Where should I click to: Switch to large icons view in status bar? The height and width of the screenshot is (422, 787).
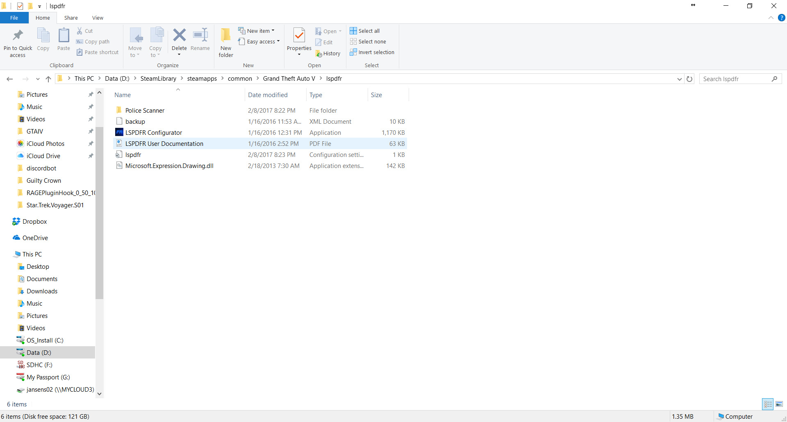(779, 404)
